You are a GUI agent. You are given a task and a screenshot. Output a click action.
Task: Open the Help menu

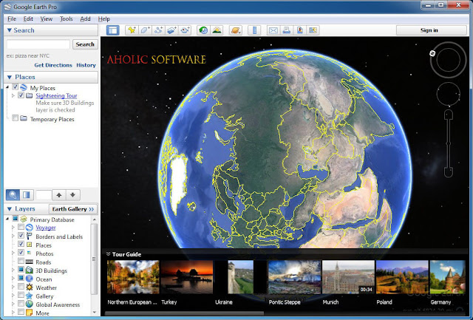pos(103,18)
